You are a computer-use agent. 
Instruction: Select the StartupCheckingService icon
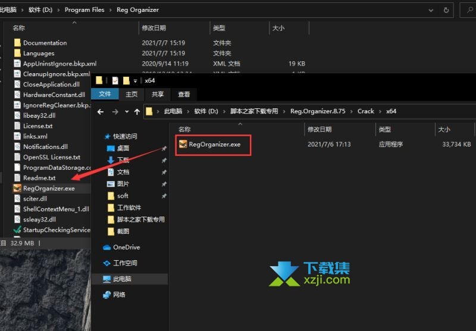(17, 230)
